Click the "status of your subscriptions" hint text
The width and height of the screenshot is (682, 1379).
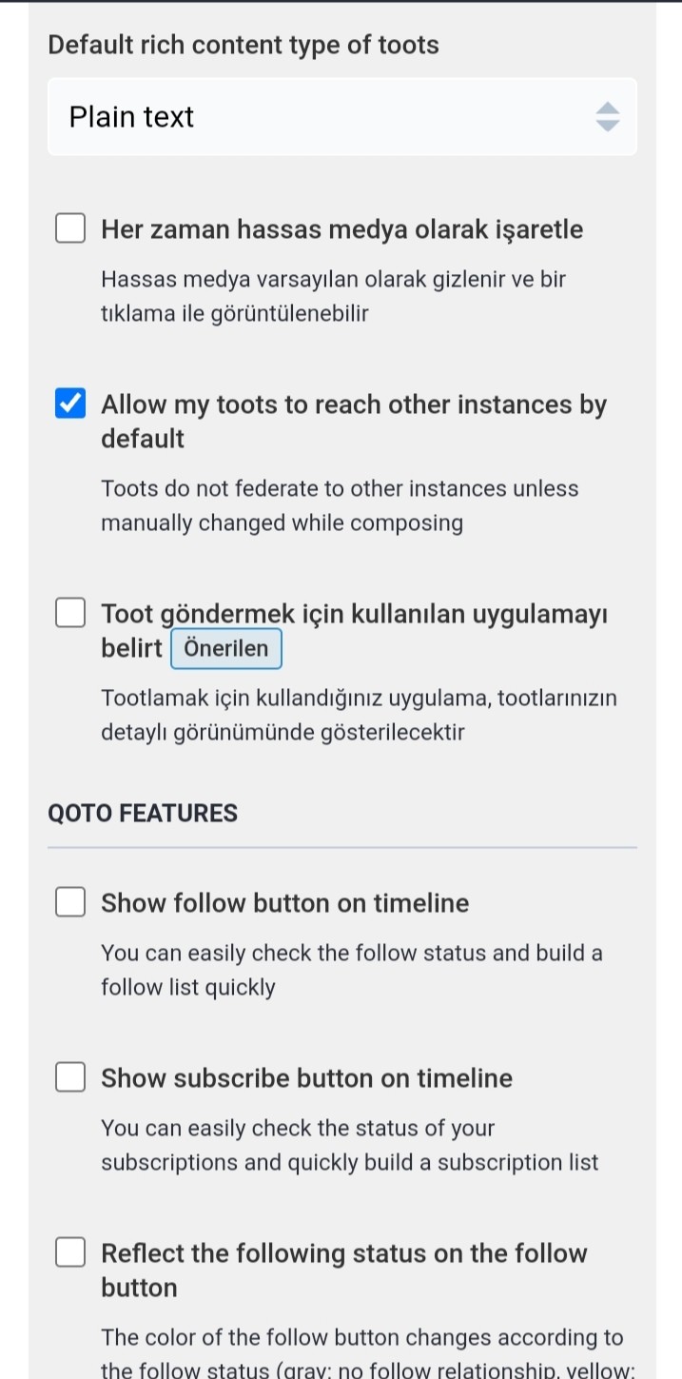[349, 1145]
